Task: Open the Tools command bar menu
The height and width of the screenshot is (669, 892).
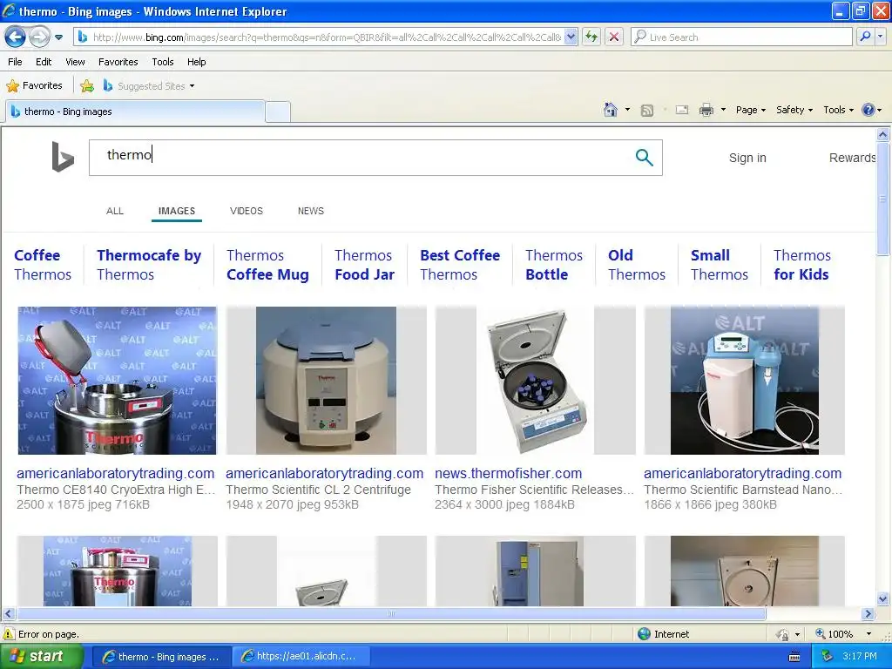Action: [x=838, y=110]
